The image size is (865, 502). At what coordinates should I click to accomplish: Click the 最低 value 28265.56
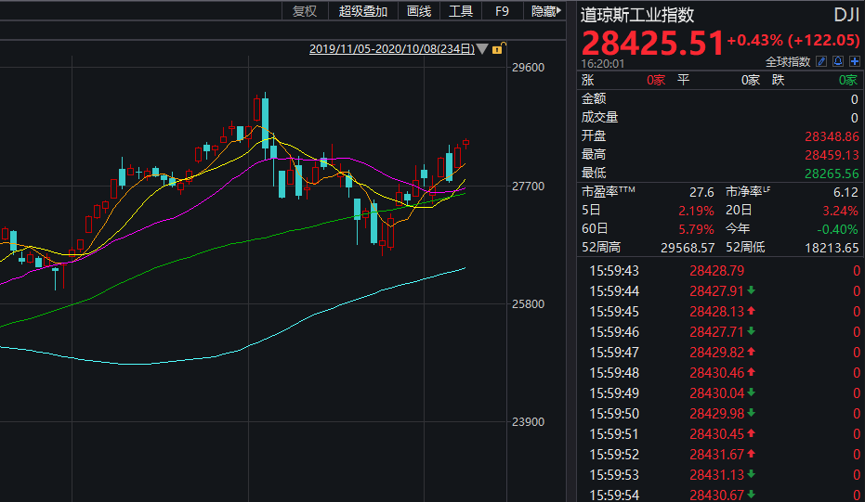(832, 174)
